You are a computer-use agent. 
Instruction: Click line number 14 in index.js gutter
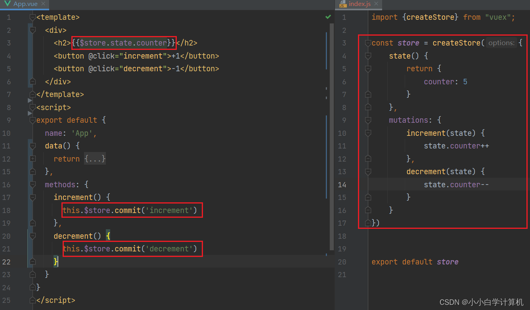pos(342,184)
